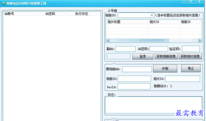Click the 相片标题 column header
Viewport: 206px width, 121px height.
[x=127, y=22]
